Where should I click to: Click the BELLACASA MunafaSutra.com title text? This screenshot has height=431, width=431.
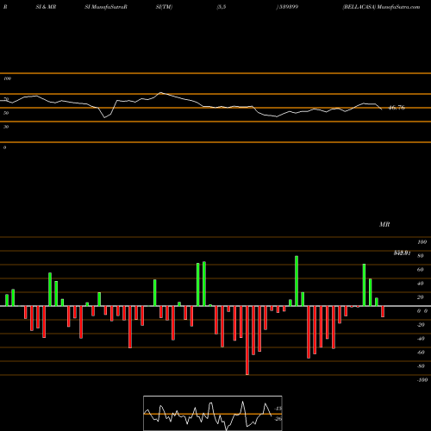tap(381, 7)
